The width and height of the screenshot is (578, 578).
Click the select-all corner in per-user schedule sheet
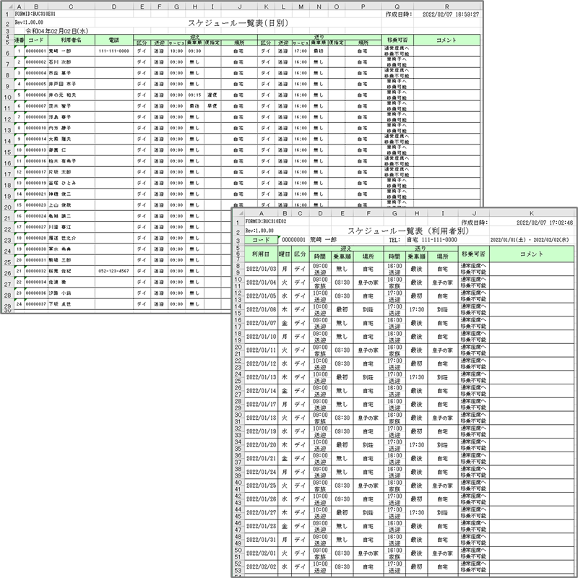(239, 213)
